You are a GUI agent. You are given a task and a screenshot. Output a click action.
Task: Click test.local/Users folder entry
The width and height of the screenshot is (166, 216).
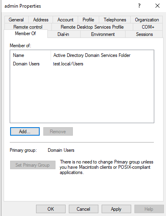pyautogui.click(x=68, y=64)
